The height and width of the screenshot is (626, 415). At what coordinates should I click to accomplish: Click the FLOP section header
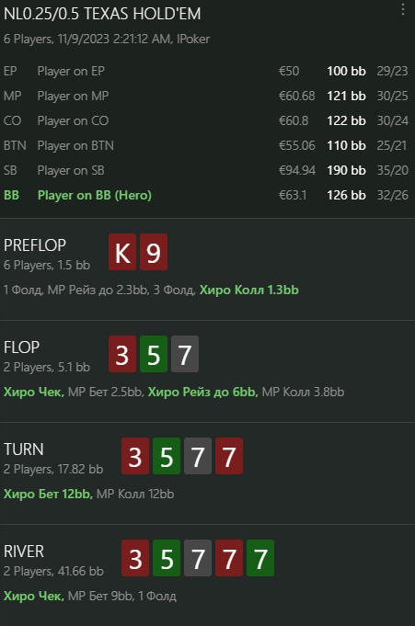coord(21,347)
